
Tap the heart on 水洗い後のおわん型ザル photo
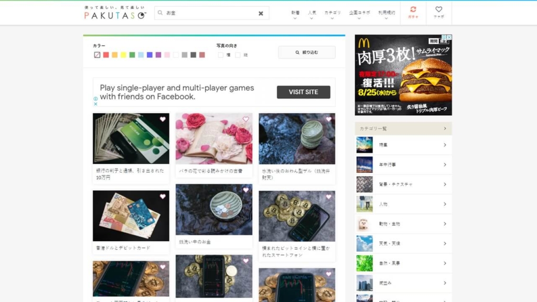tap(329, 119)
